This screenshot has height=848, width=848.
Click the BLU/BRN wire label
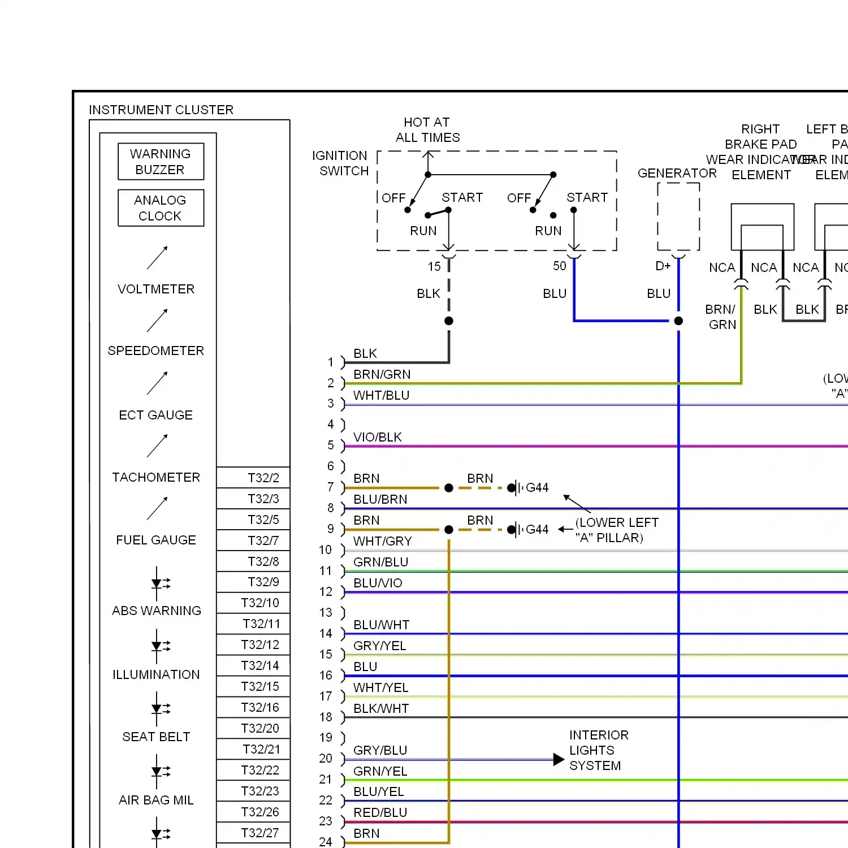coord(380,499)
